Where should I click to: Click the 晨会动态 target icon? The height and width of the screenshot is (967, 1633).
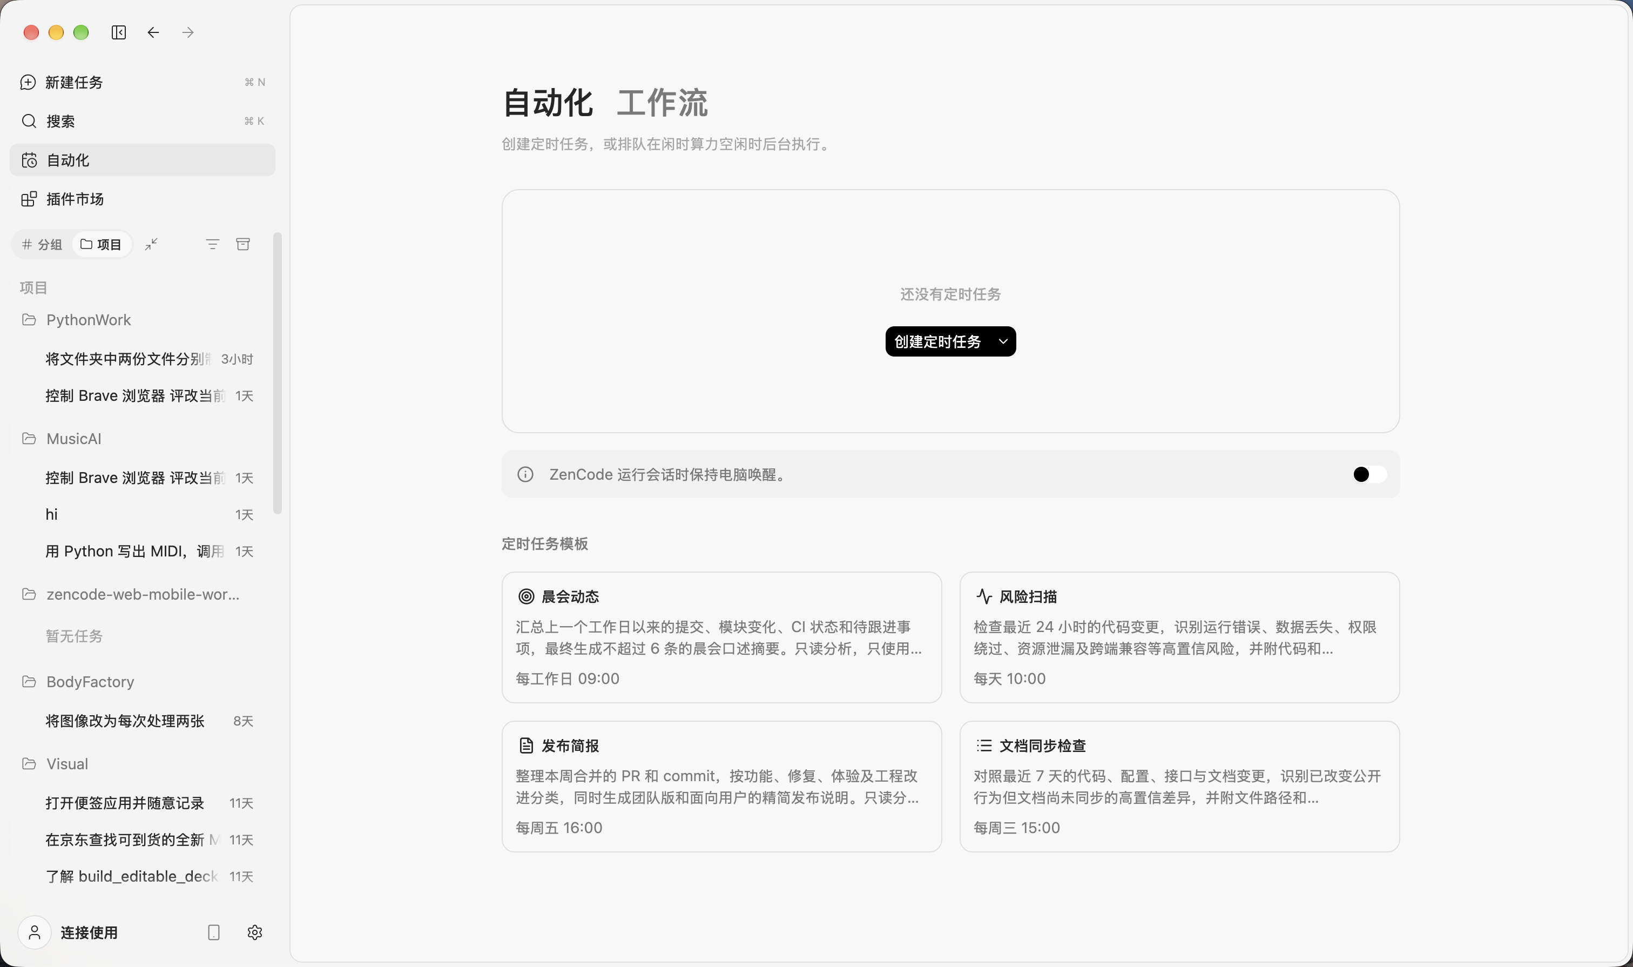click(527, 596)
